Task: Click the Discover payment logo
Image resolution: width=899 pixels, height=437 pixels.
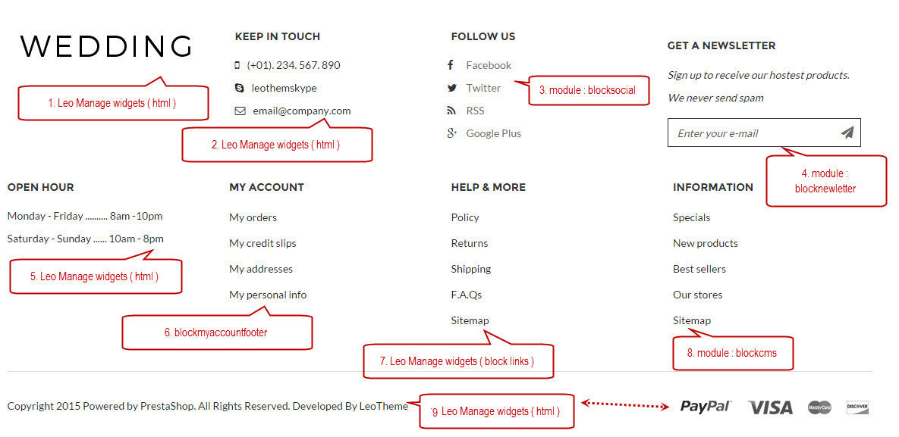Action: pyautogui.click(x=858, y=407)
